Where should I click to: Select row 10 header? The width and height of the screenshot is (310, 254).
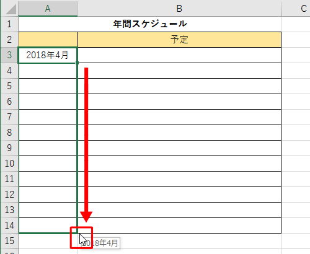pos(9,164)
